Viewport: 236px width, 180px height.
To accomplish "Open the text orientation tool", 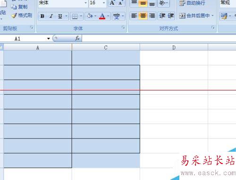I will [163, 3].
